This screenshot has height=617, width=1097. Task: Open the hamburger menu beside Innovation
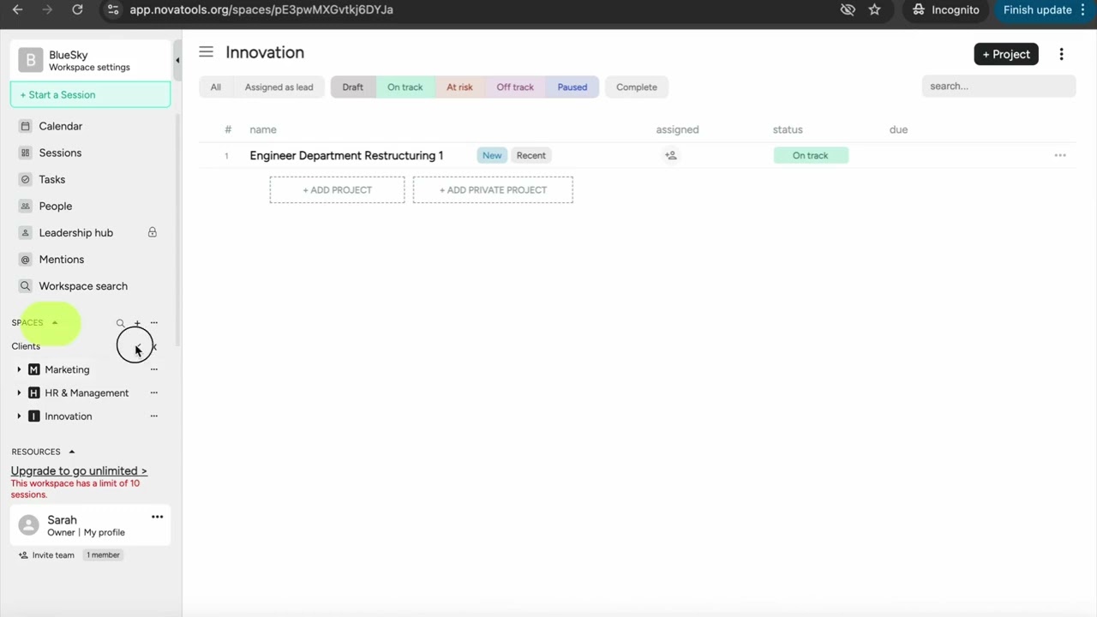pos(206,52)
